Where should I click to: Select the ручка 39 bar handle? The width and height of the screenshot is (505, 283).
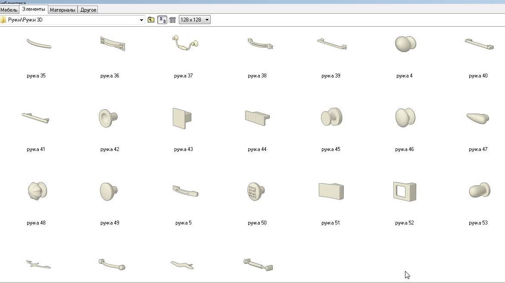pos(332,44)
